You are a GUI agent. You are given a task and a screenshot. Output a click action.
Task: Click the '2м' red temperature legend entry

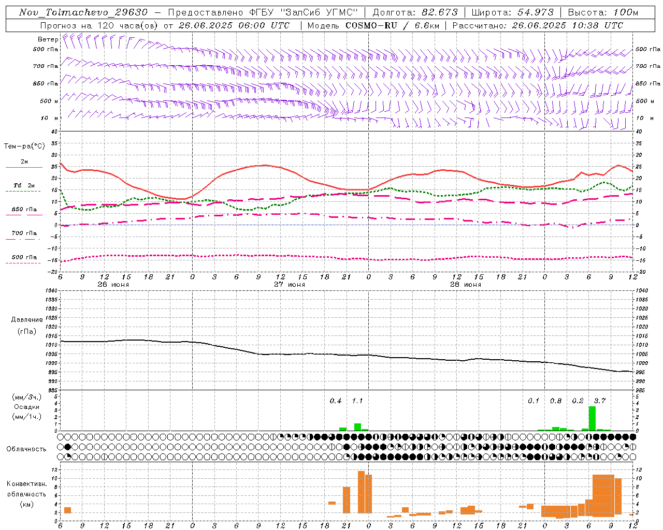point(24,162)
